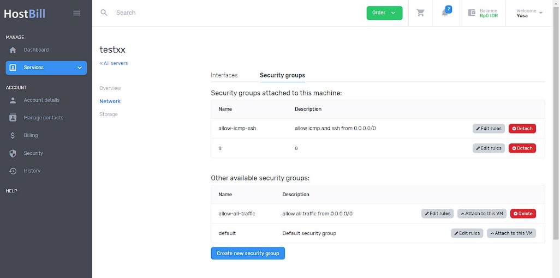Detach the allow-icmp-ssh security group
560x278 pixels.
click(x=522, y=129)
